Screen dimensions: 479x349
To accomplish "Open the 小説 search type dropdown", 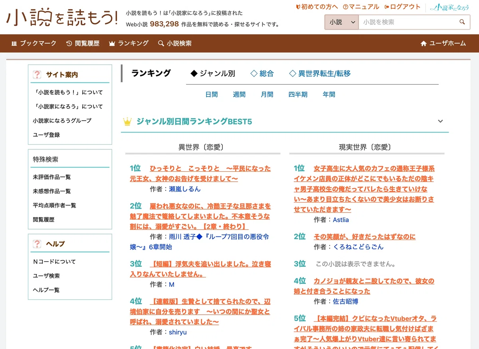I will coord(342,22).
